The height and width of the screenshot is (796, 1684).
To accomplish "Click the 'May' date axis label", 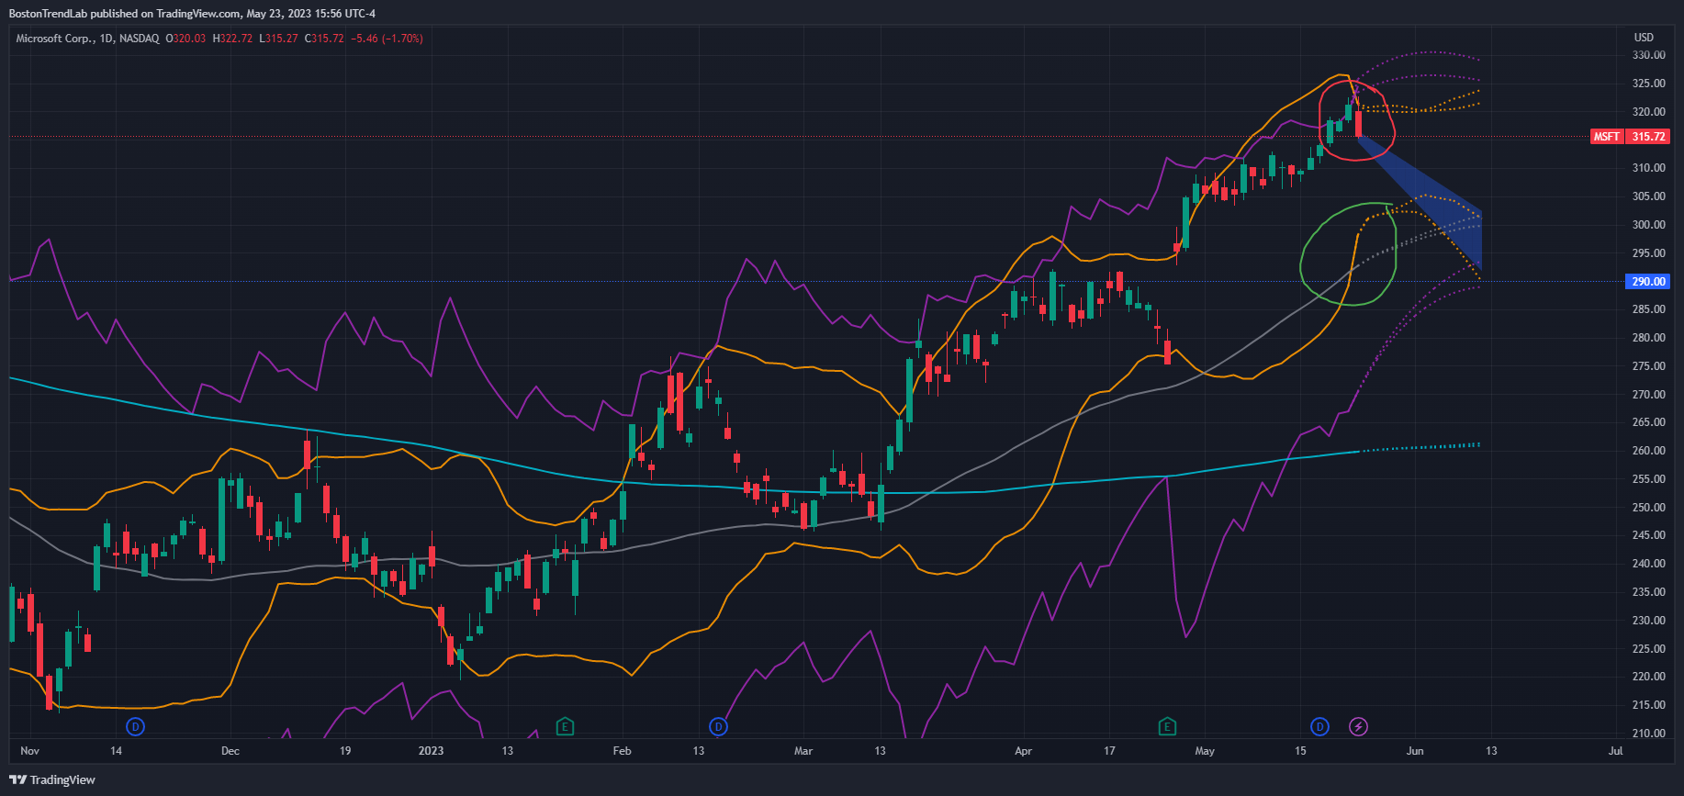I will [1205, 751].
